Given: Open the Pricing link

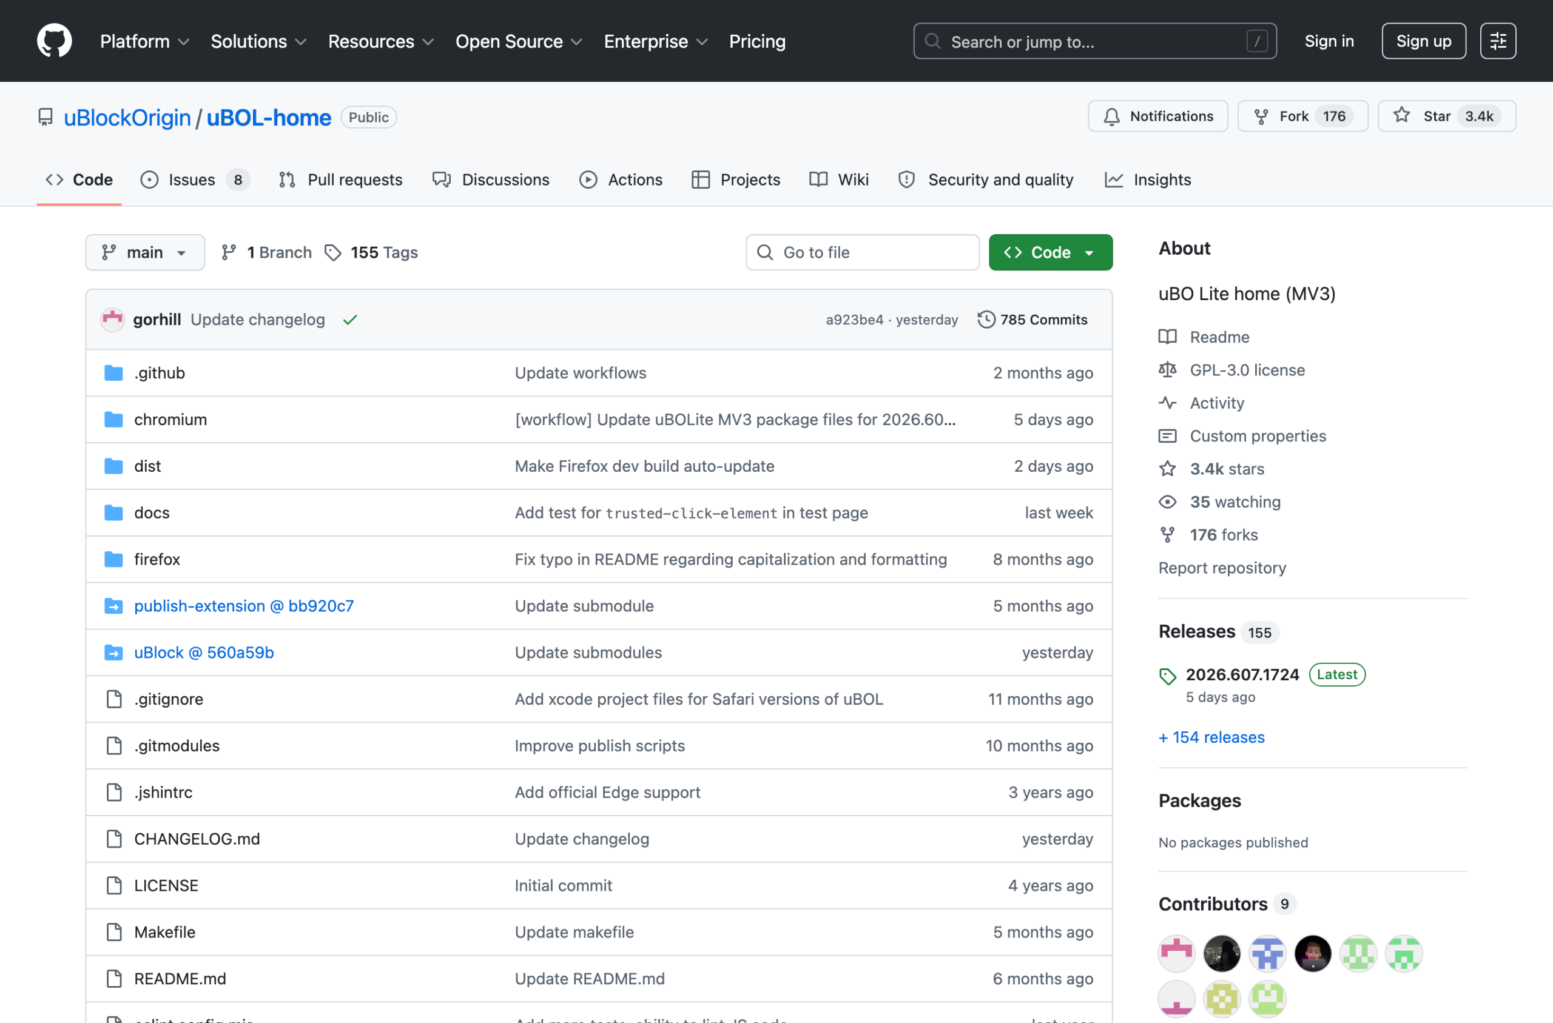Looking at the screenshot, I should pyautogui.click(x=757, y=41).
